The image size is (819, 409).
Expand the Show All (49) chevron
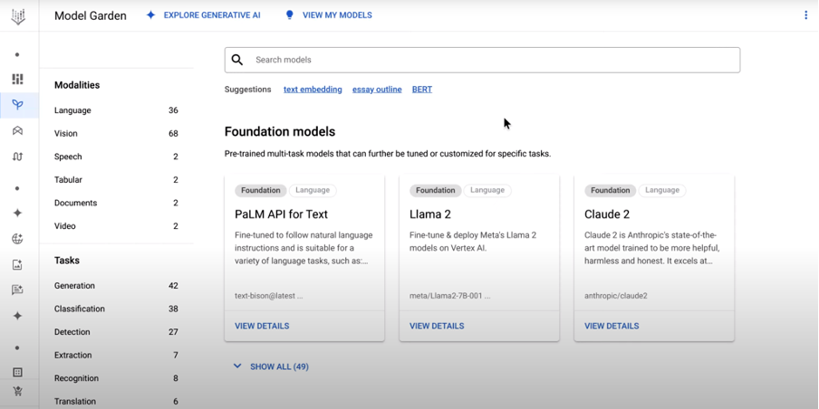237,366
